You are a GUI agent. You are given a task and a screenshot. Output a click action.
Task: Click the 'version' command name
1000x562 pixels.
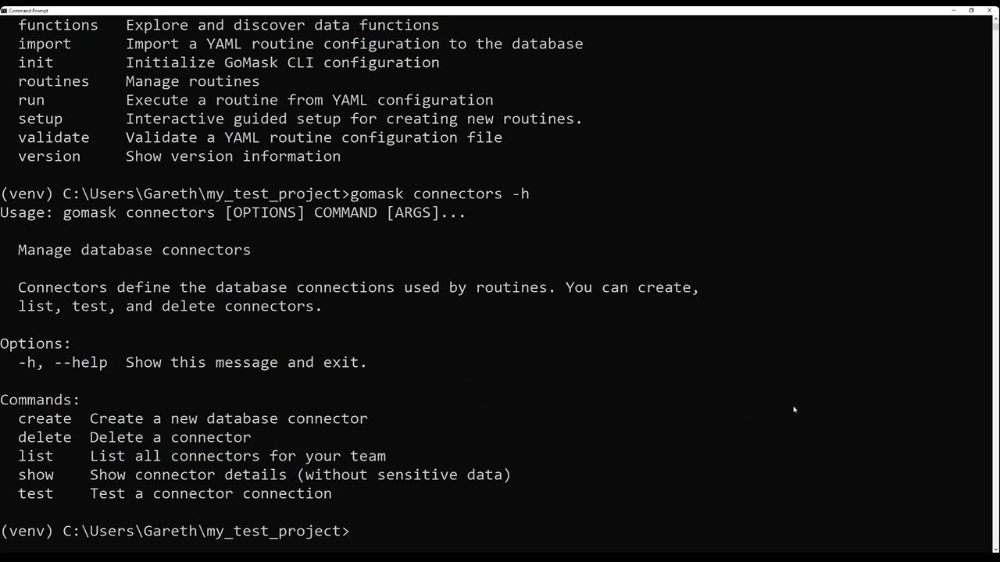tap(49, 157)
